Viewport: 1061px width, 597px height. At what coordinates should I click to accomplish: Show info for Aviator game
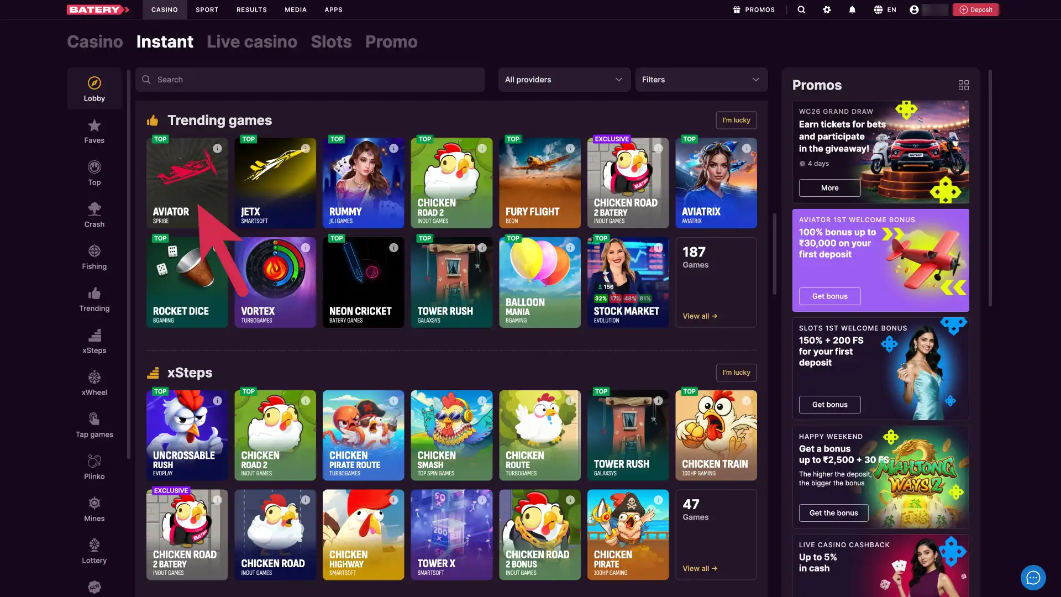pyautogui.click(x=218, y=148)
